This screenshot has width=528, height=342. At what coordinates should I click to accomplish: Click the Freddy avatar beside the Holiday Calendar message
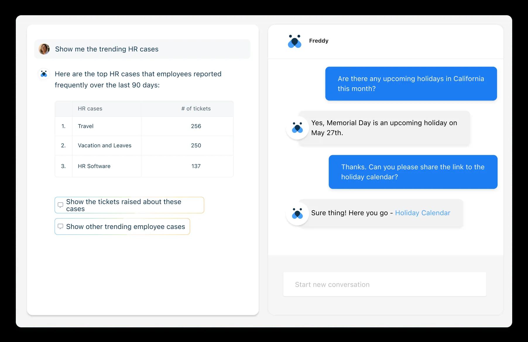pos(297,213)
